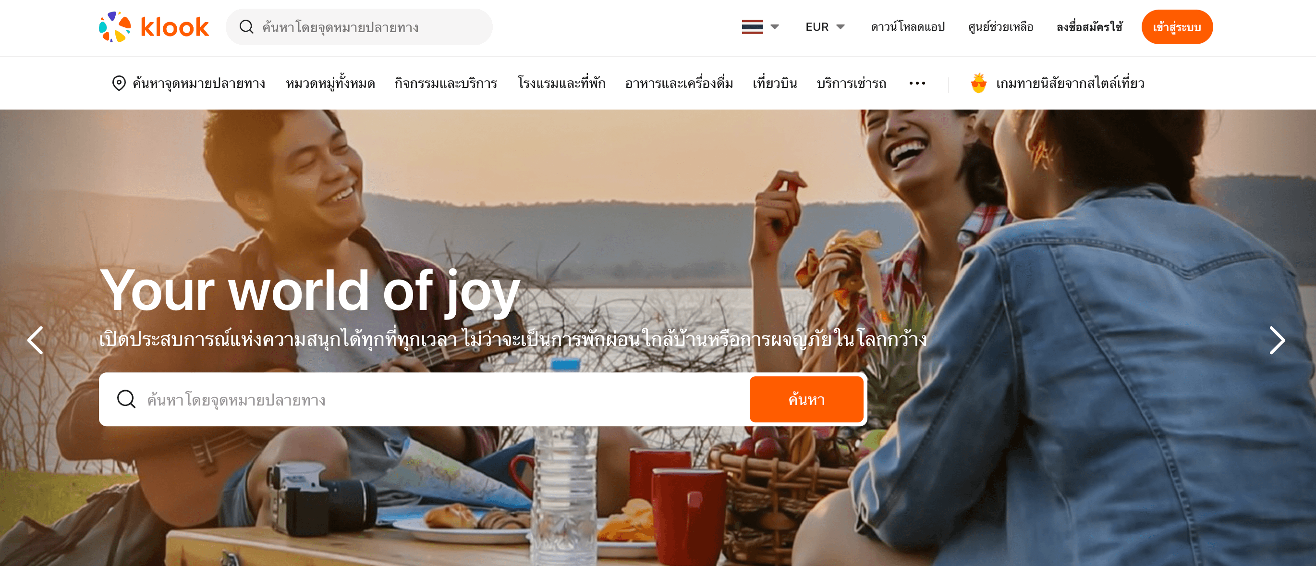Image resolution: width=1316 pixels, height=566 pixels.
Task: Open the ดาวน์โหลดแอป link
Action: click(x=907, y=26)
